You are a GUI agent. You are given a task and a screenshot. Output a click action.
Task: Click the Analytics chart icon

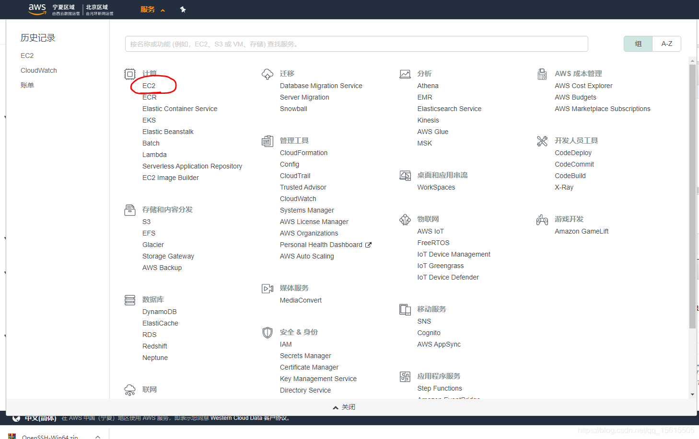405,74
